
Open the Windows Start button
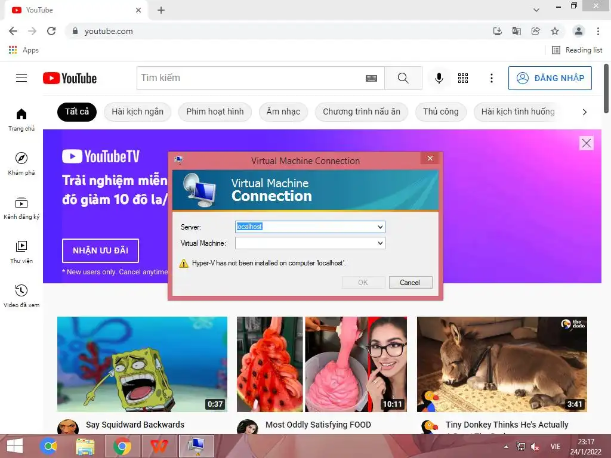tap(15, 446)
